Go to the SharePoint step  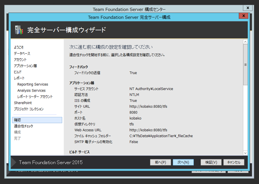[x=23, y=103]
